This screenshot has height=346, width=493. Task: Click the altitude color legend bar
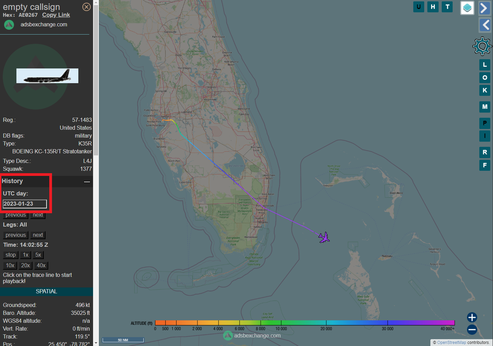[305, 323]
